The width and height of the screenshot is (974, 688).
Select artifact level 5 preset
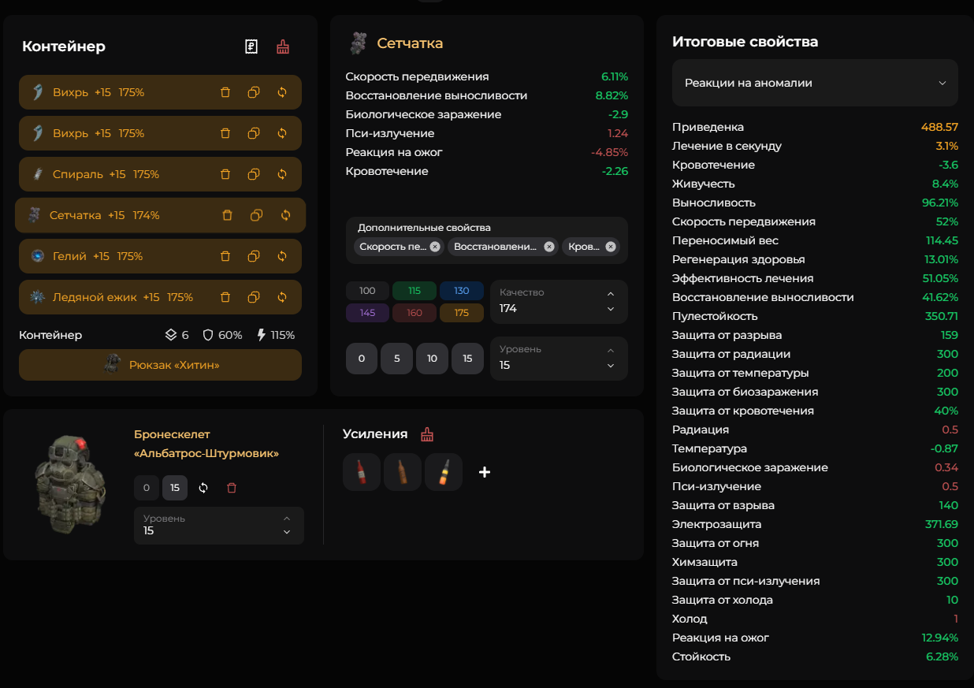coord(397,359)
